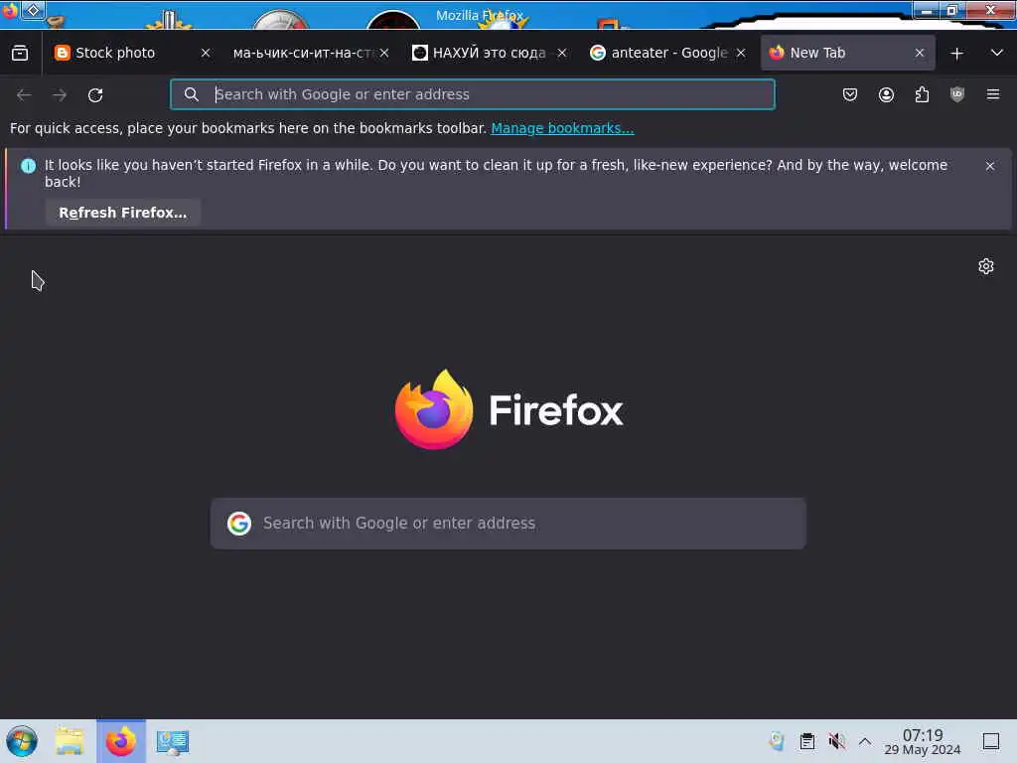
Task: Switch to the НАХУЙ это сюда tab
Action: click(490, 54)
